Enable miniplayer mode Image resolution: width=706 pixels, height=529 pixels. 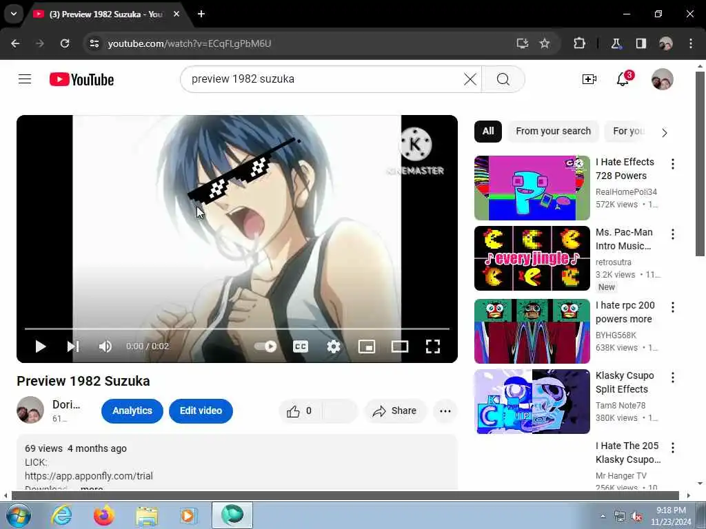pos(367,346)
